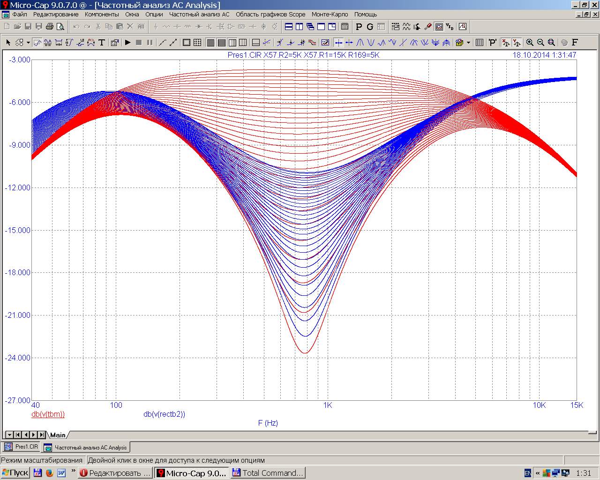Click the Пуск start button
Image resolution: width=600 pixels, height=480 pixels.
click(15, 473)
